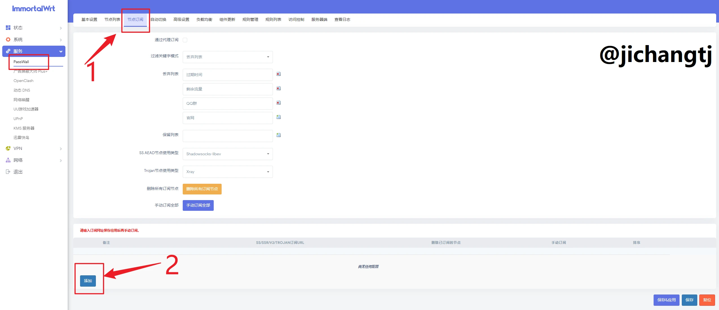
Task: Open the 组件更新 tab
Action: click(227, 19)
